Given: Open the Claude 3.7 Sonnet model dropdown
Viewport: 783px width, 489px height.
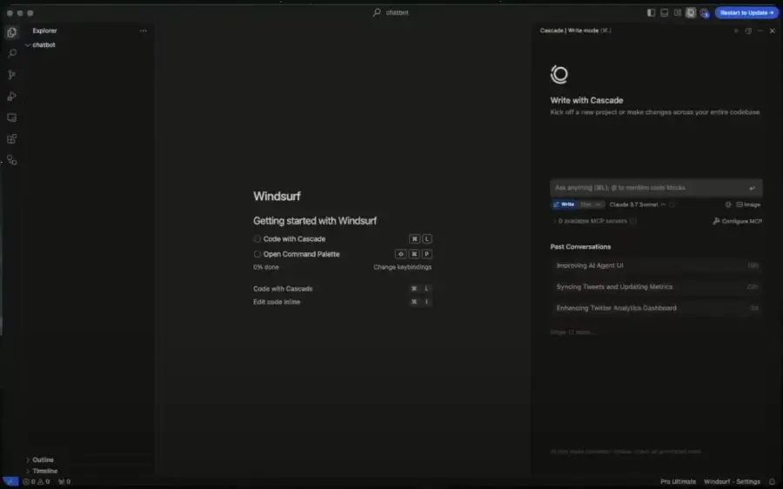Looking at the screenshot, I should (x=637, y=204).
